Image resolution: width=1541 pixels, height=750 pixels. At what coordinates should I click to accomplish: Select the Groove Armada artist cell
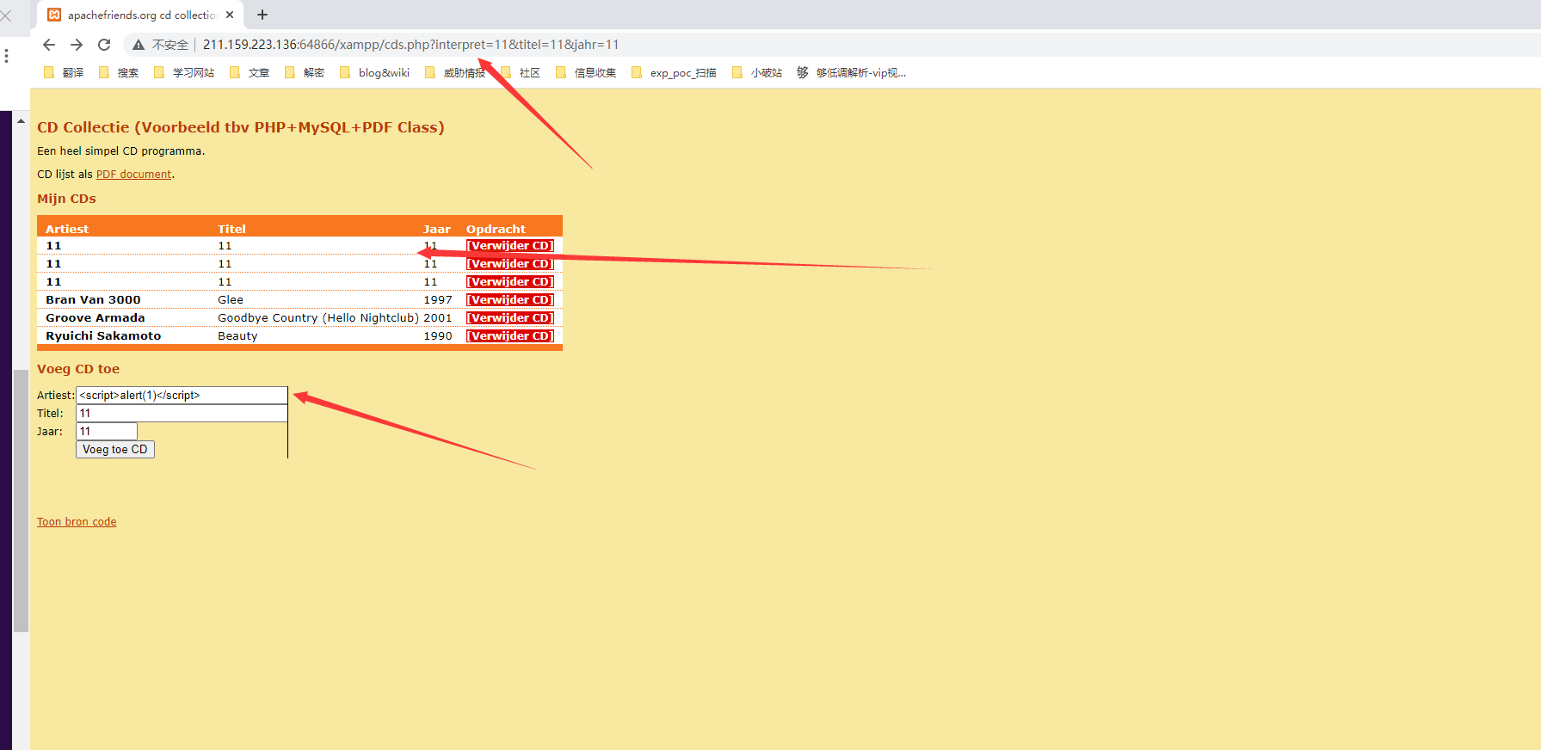(96, 318)
